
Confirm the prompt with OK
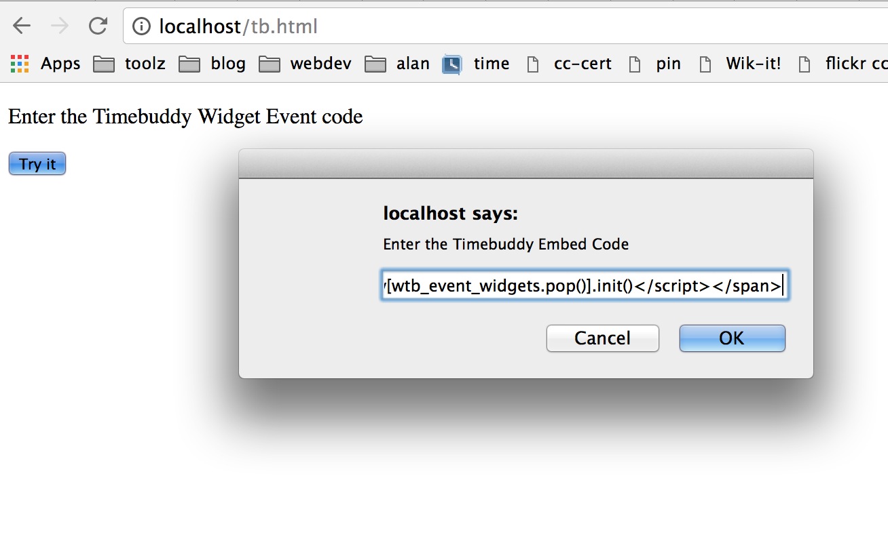point(732,338)
